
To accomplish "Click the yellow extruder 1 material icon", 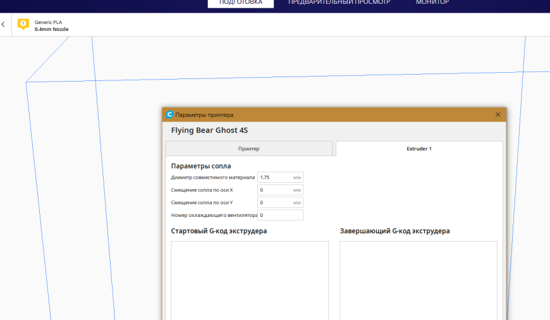I will [23, 25].
